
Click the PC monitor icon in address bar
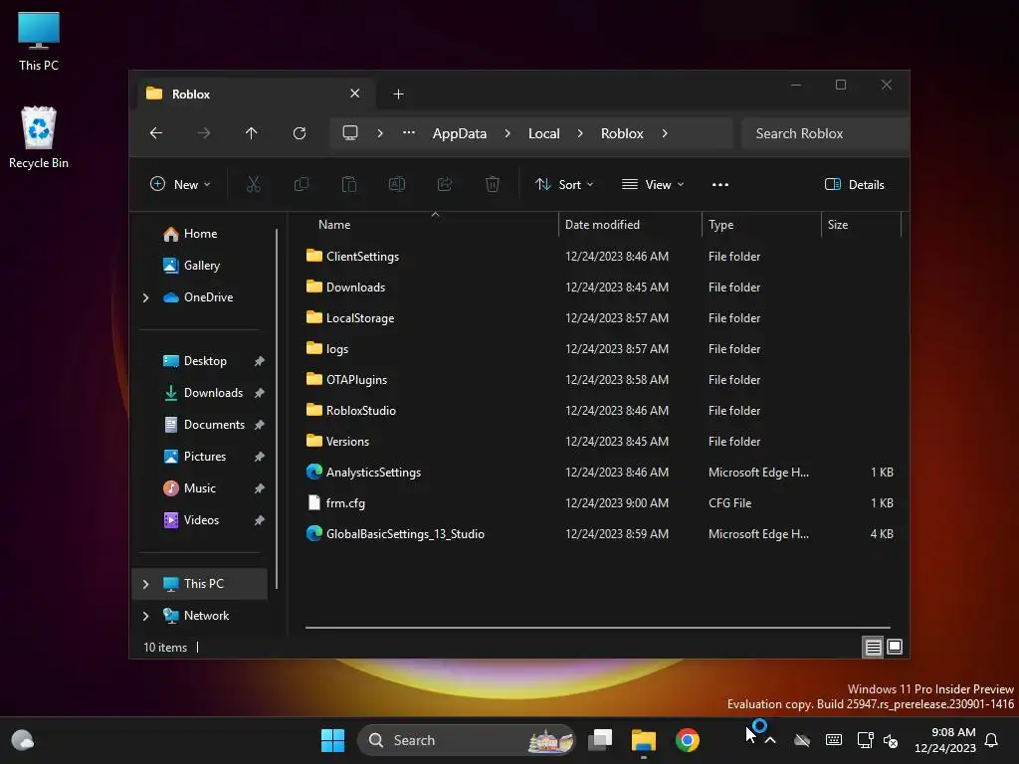(x=350, y=133)
